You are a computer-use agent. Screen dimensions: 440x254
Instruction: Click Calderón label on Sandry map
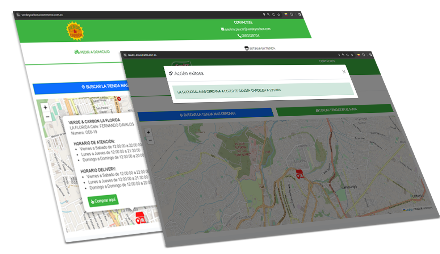pos(417,196)
